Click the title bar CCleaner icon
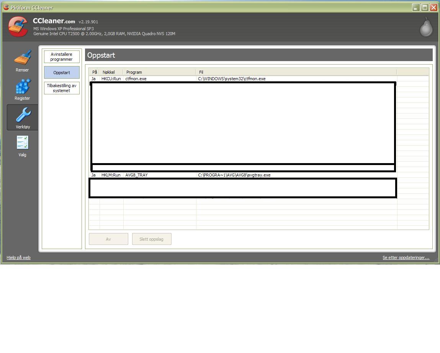This screenshot has height=353, width=440. 6,7
